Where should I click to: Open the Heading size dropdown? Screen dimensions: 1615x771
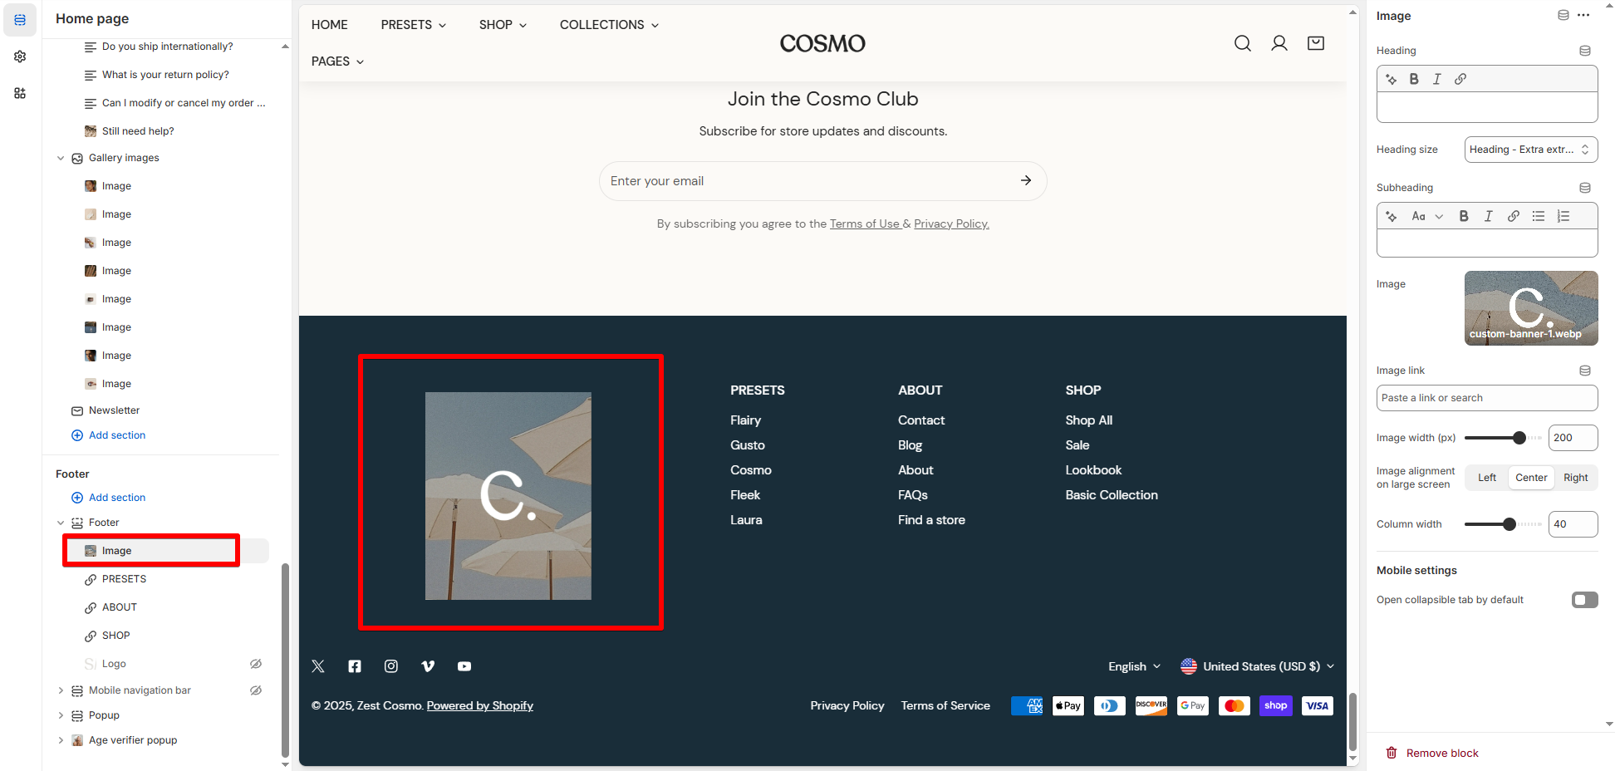[x=1530, y=150]
